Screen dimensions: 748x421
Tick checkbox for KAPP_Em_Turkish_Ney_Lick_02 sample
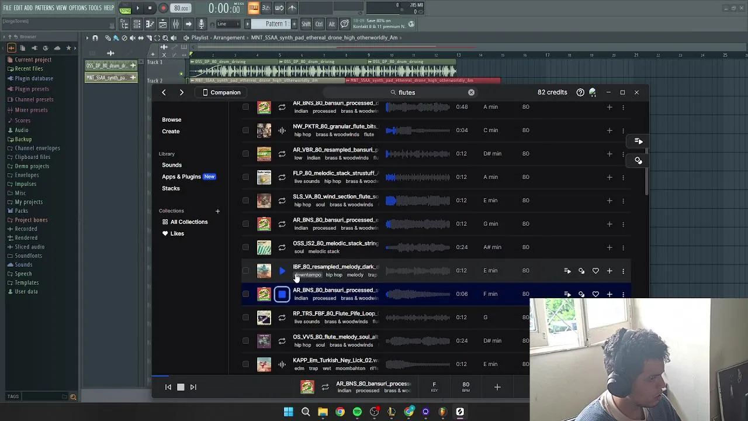point(245,364)
